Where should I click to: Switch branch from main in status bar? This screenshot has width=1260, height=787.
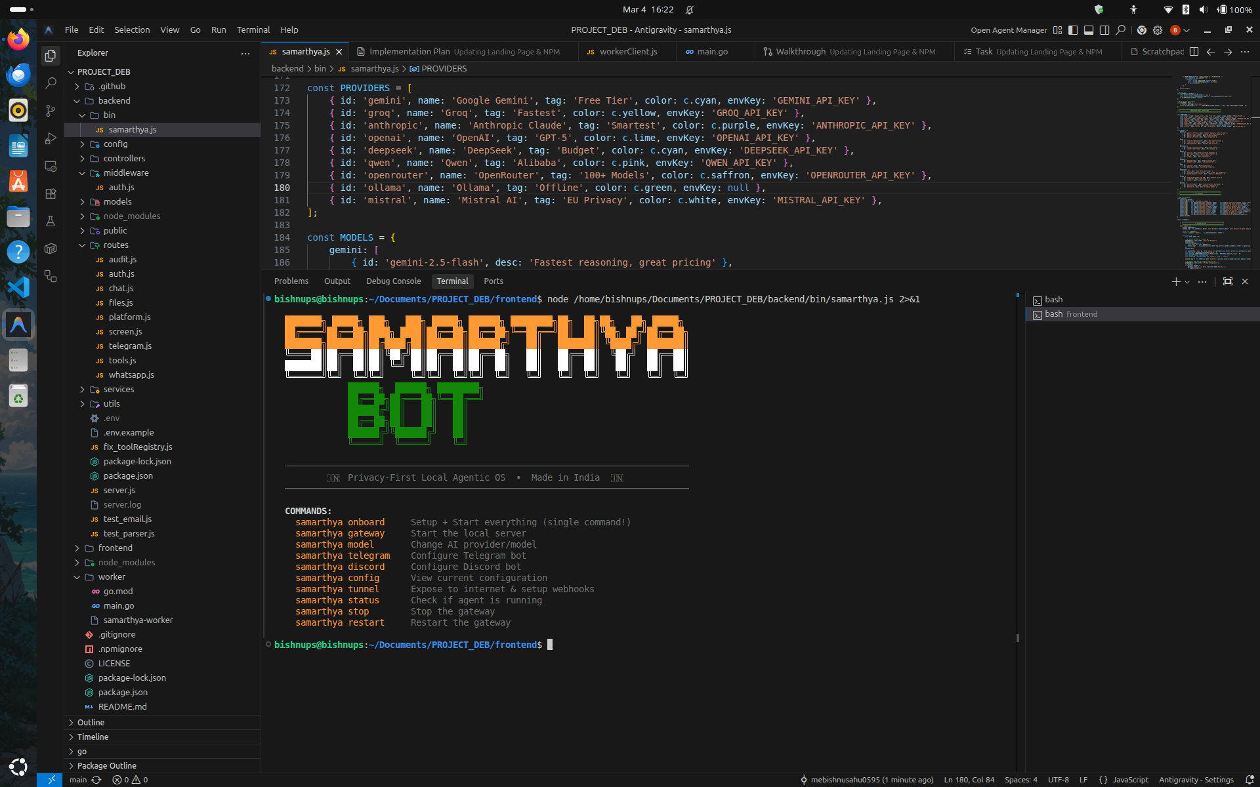tap(78, 780)
